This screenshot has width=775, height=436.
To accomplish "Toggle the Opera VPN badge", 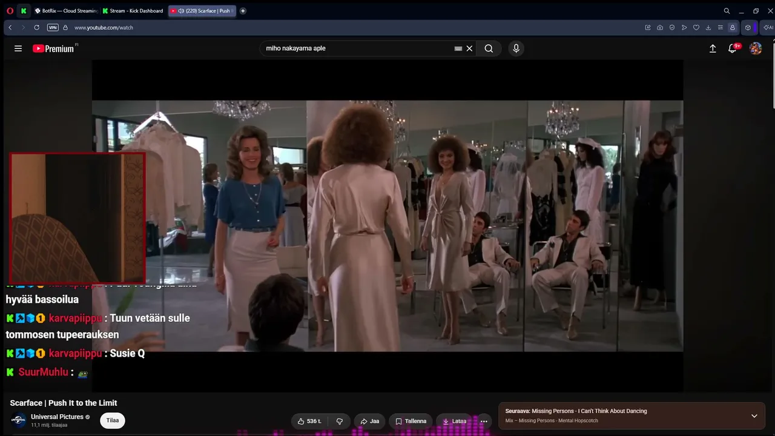I will pyautogui.click(x=53, y=27).
